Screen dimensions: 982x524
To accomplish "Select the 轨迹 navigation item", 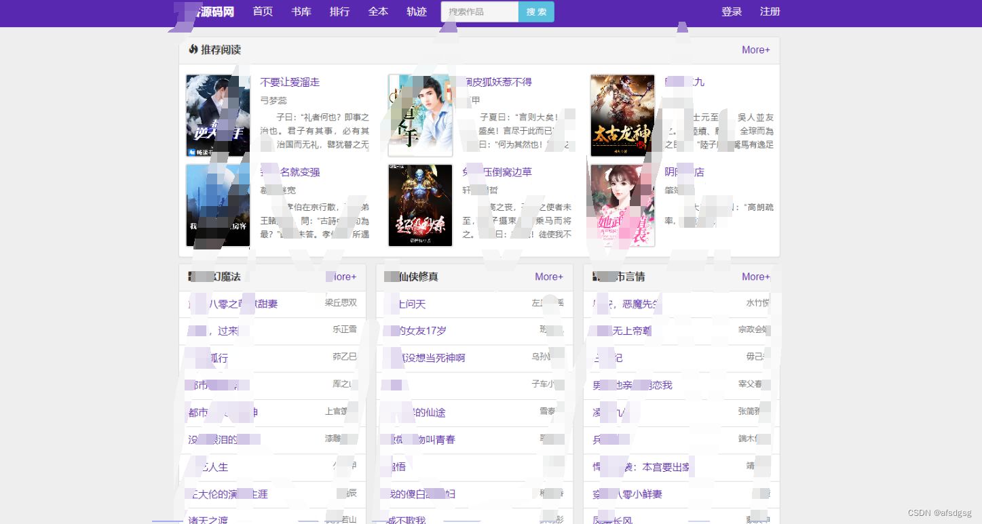I will point(416,12).
